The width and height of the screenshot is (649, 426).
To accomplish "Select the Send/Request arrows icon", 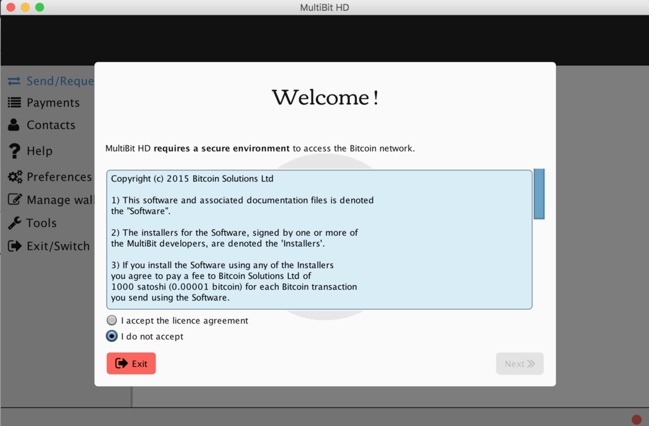I will (x=15, y=81).
